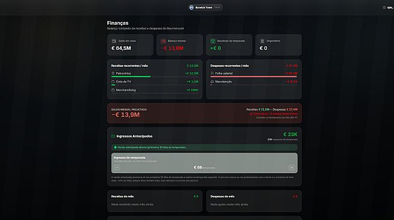Click the Receitas do mês heading
Viewport: 394px width, 220px height.
coord(122,197)
